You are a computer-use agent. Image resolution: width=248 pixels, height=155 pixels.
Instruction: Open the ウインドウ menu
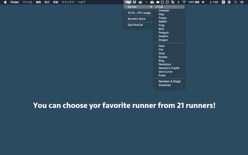68,2
